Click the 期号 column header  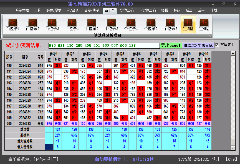coord(25,57)
